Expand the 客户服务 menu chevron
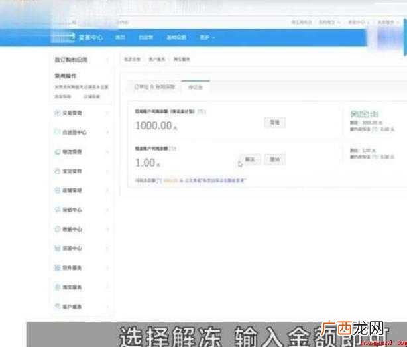The width and height of the screenshot is (407, 347). click(107, 307)
